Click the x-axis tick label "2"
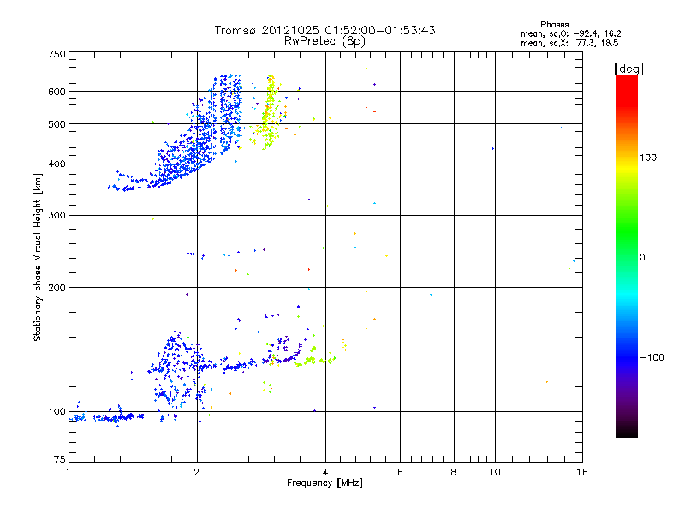 pyautogui.click(x=197, y=472)
